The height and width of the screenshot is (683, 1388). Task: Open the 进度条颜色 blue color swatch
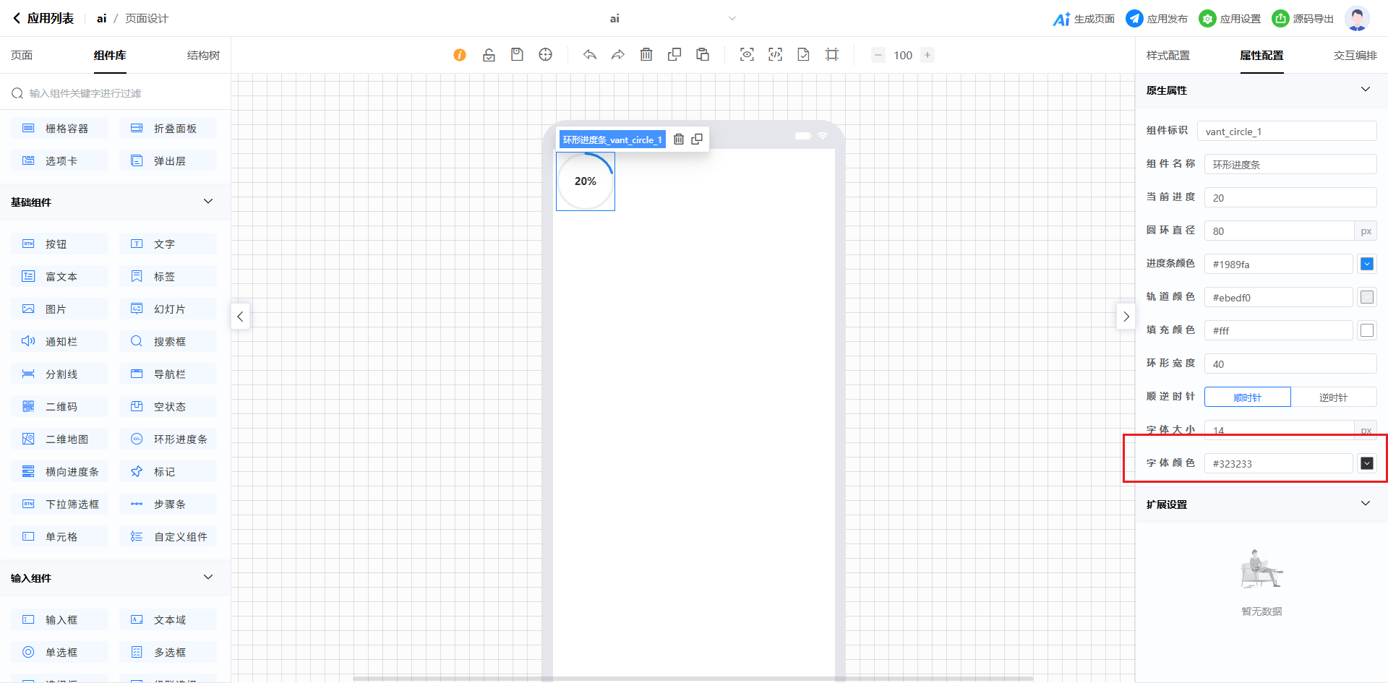coord(1366,265)
